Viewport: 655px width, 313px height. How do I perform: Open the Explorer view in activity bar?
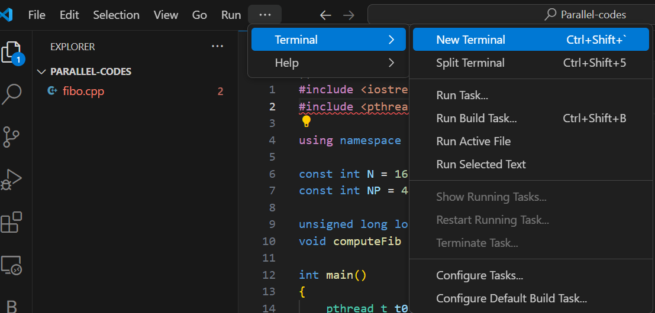point(12,53)
